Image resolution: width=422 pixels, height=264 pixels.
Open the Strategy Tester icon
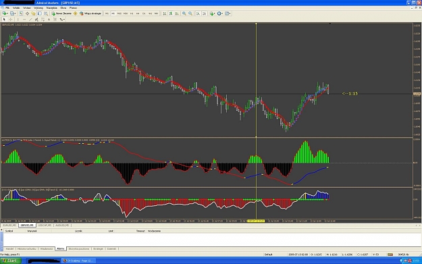tap(46, 14)
